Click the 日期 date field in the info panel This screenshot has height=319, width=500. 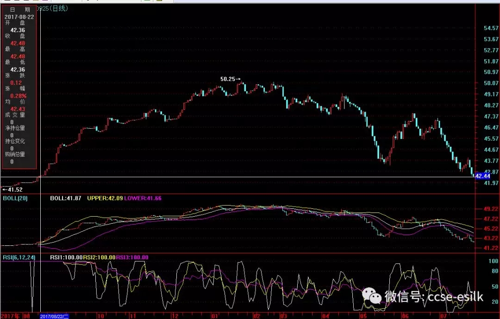[x=19, y=9]
